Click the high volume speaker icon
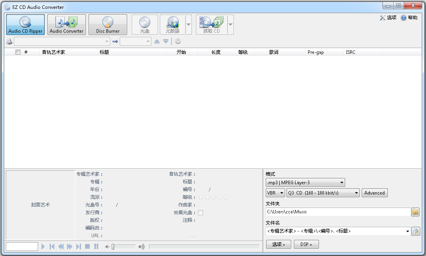The width and height of the screenshot is (426, 256). [141, 246]
